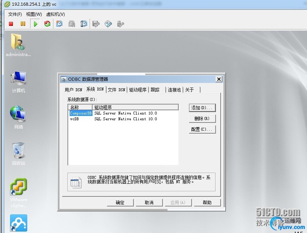307x233 pixels.
Task: Click the ODBC dialog title bar icon
Action: 63,79
